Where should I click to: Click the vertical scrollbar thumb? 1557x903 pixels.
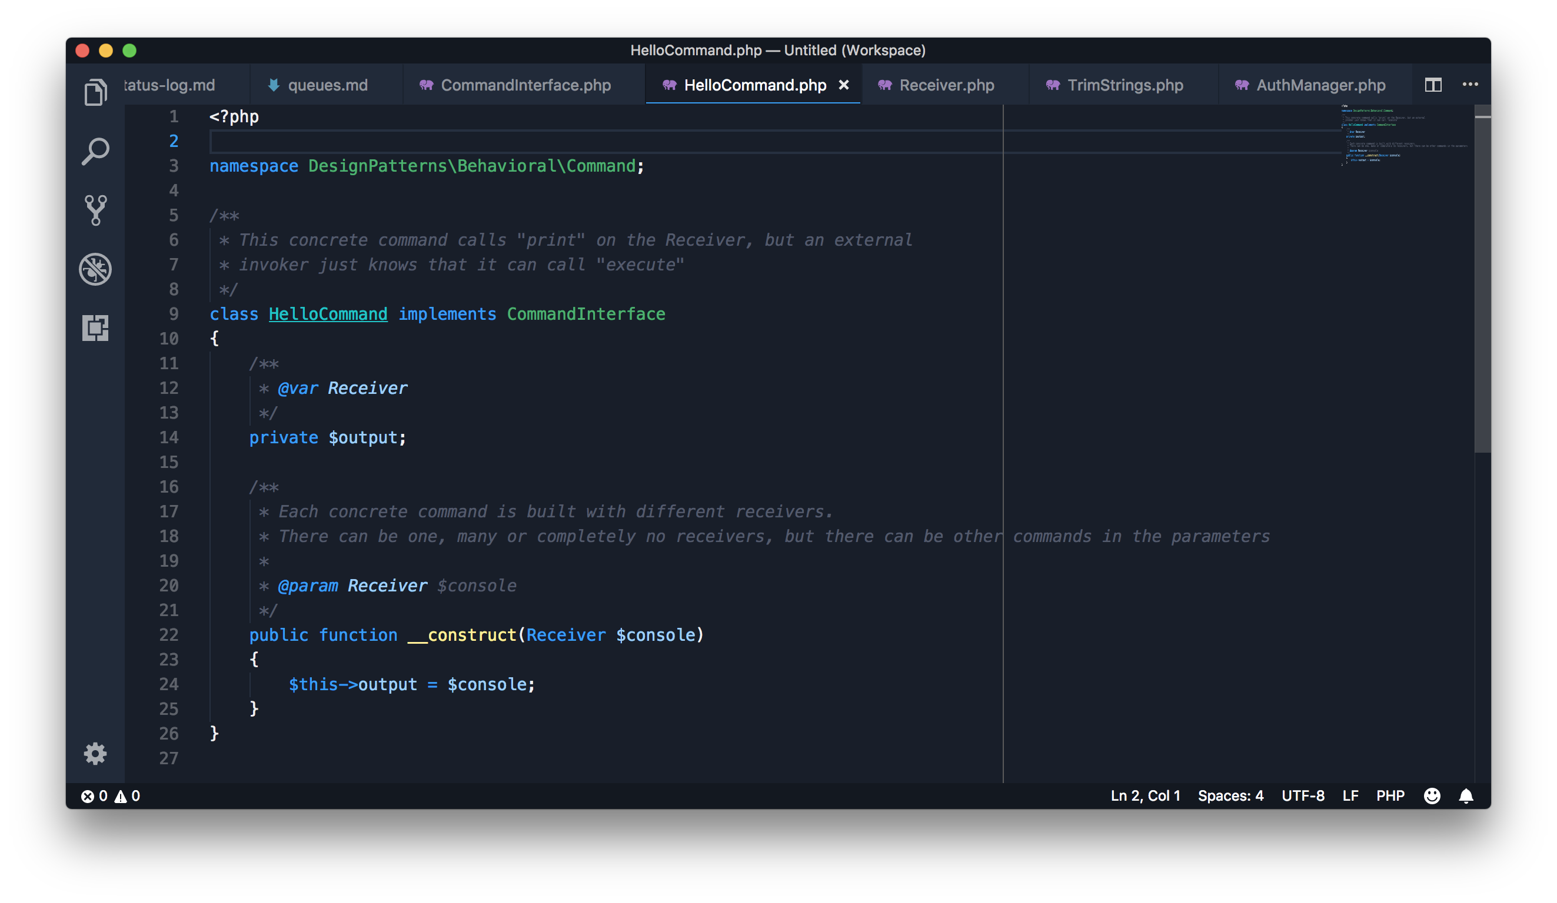[1482, 279]
